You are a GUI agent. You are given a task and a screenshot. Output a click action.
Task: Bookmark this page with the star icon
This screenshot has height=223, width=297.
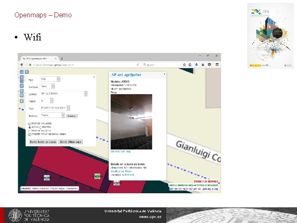point(184,65)
